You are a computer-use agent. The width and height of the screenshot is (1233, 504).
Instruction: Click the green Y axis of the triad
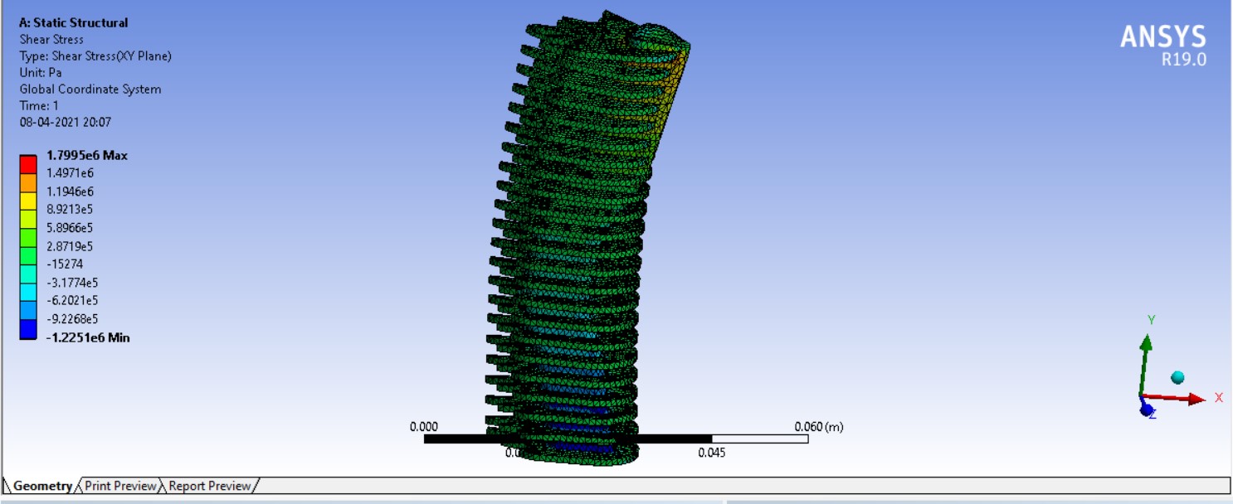1146,365
